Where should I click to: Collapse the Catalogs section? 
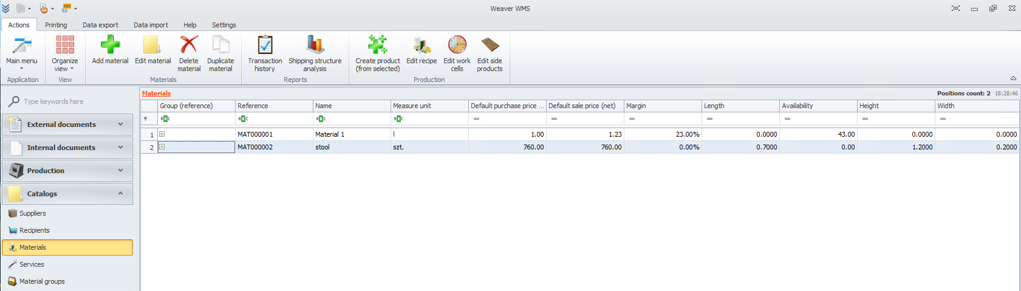(67, 194)
